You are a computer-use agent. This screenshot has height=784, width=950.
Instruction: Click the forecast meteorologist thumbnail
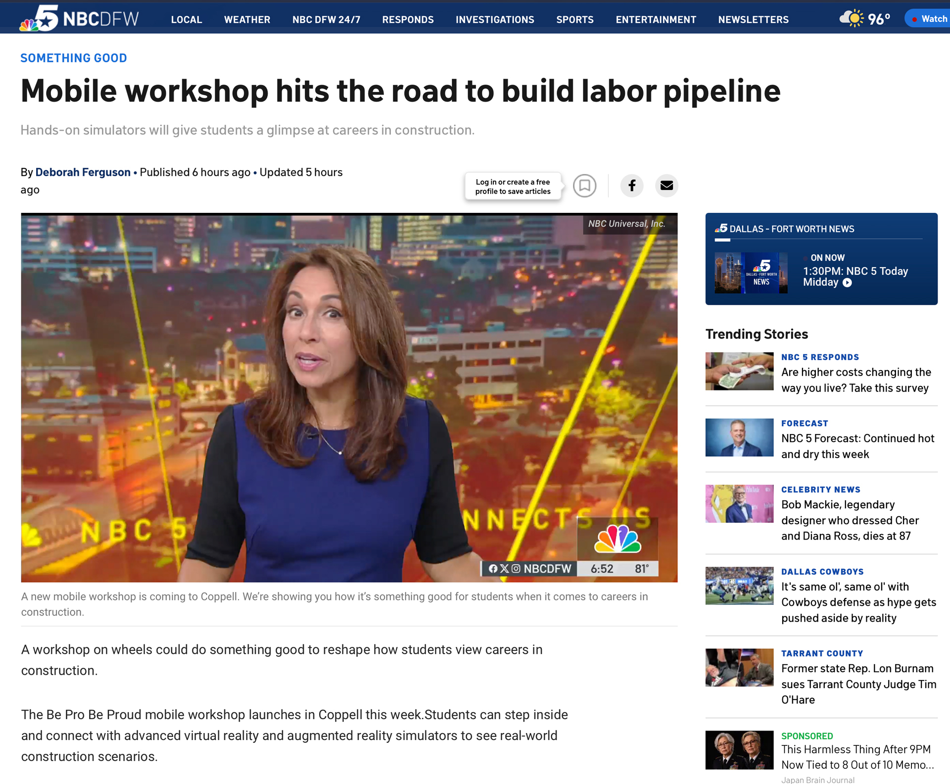739,438
